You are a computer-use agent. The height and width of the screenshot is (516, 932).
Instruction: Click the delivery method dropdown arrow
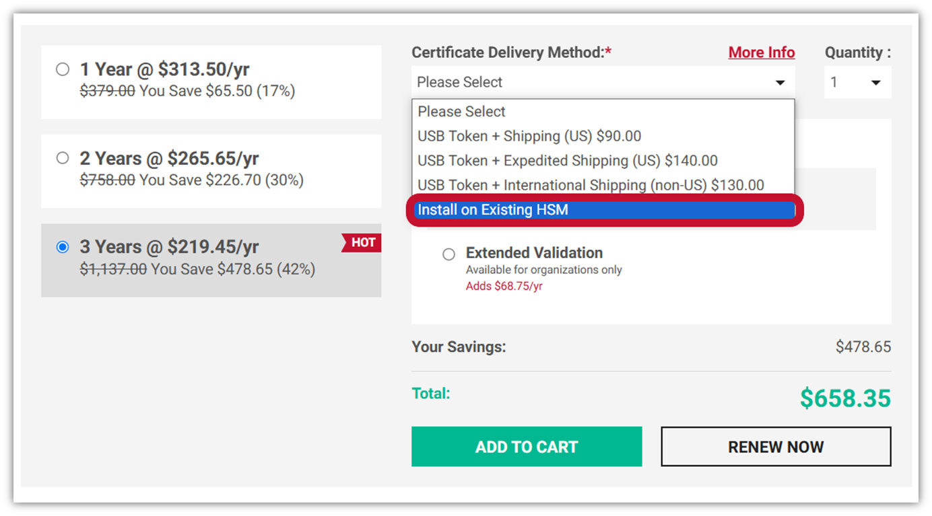click(x=780, y=83)
